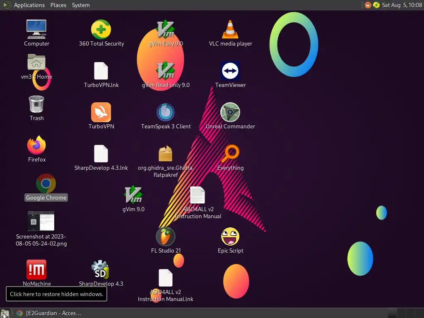The image size is (424, 318).
Task: Select the SharpDevelop 4.3.lnk file
Action: coord(101,154)
